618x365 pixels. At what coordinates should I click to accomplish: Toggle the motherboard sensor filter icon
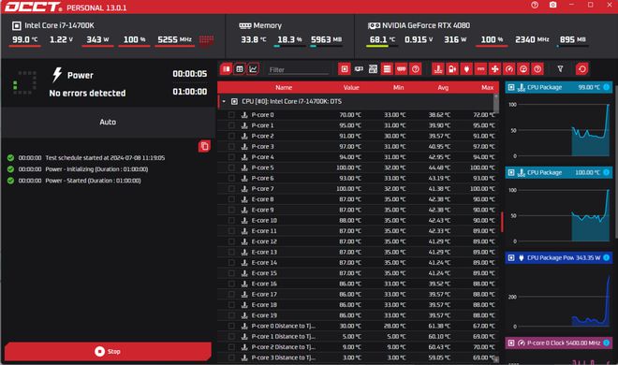pyautogui.click(x=373, y=69)
